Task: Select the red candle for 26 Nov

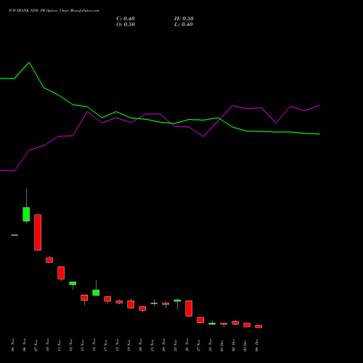Action: [x=189, y=309]
